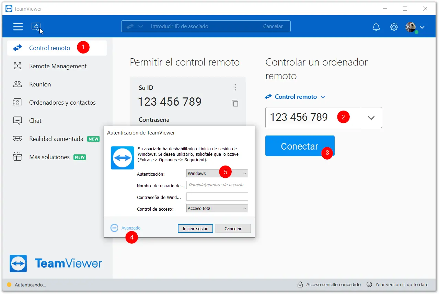Click the Contraseña de Windows field
Screen dimensions: 439x294
click(217, 197)
